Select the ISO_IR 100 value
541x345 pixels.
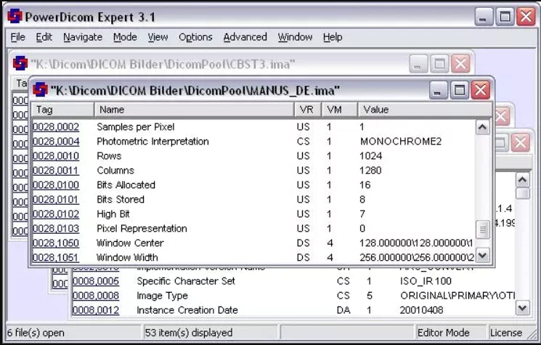(426, 281)
